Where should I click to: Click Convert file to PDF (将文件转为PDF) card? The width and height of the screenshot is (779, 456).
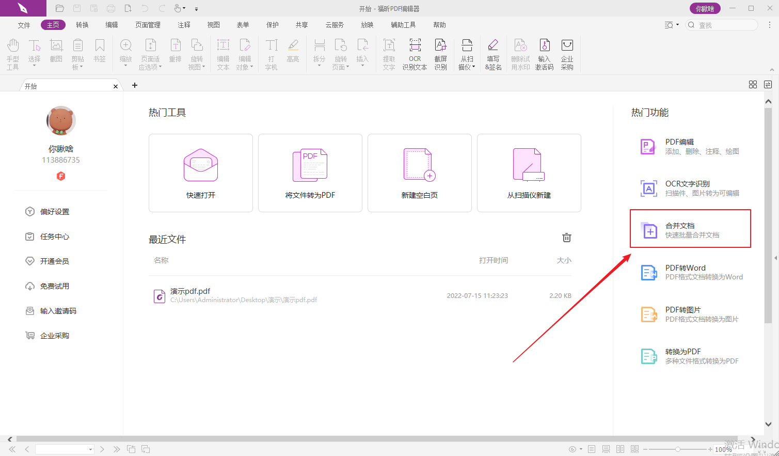(310, 173)
